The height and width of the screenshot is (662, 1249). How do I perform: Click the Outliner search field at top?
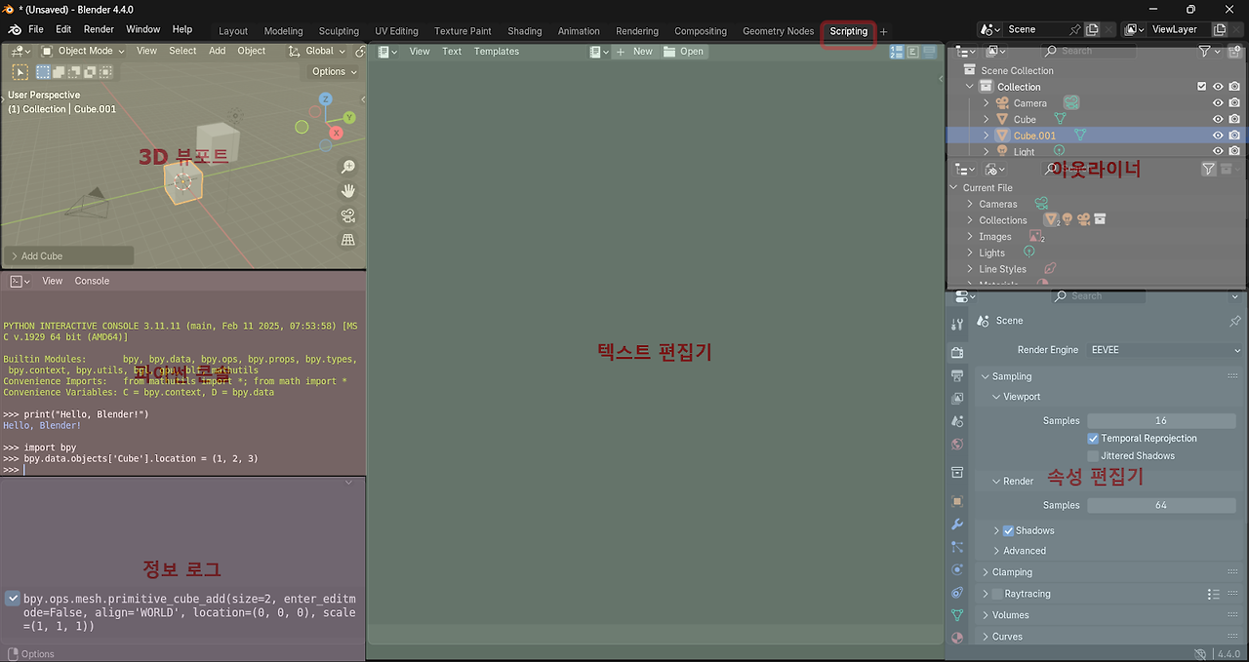(x=1088, y=51)
